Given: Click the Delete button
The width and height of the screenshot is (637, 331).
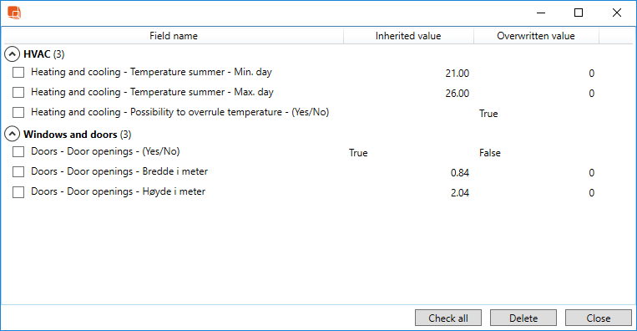Looking at the screenshot, I should [x=523, y=318].
